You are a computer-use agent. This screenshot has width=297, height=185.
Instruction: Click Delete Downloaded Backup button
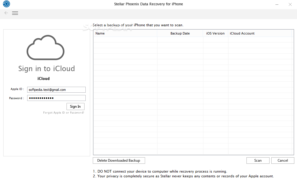[119, 161]
